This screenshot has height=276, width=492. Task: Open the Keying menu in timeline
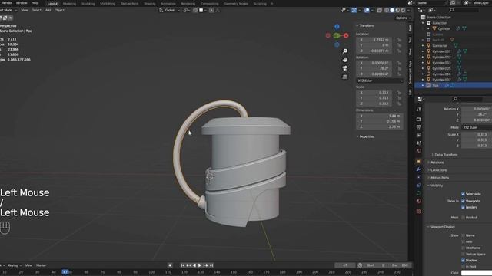click(x=14, y=265)
